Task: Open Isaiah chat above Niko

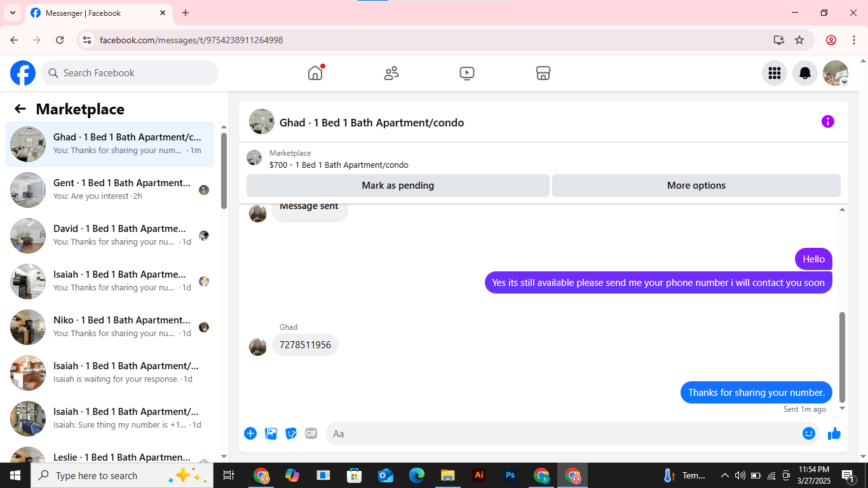Action: pos(109,281)
